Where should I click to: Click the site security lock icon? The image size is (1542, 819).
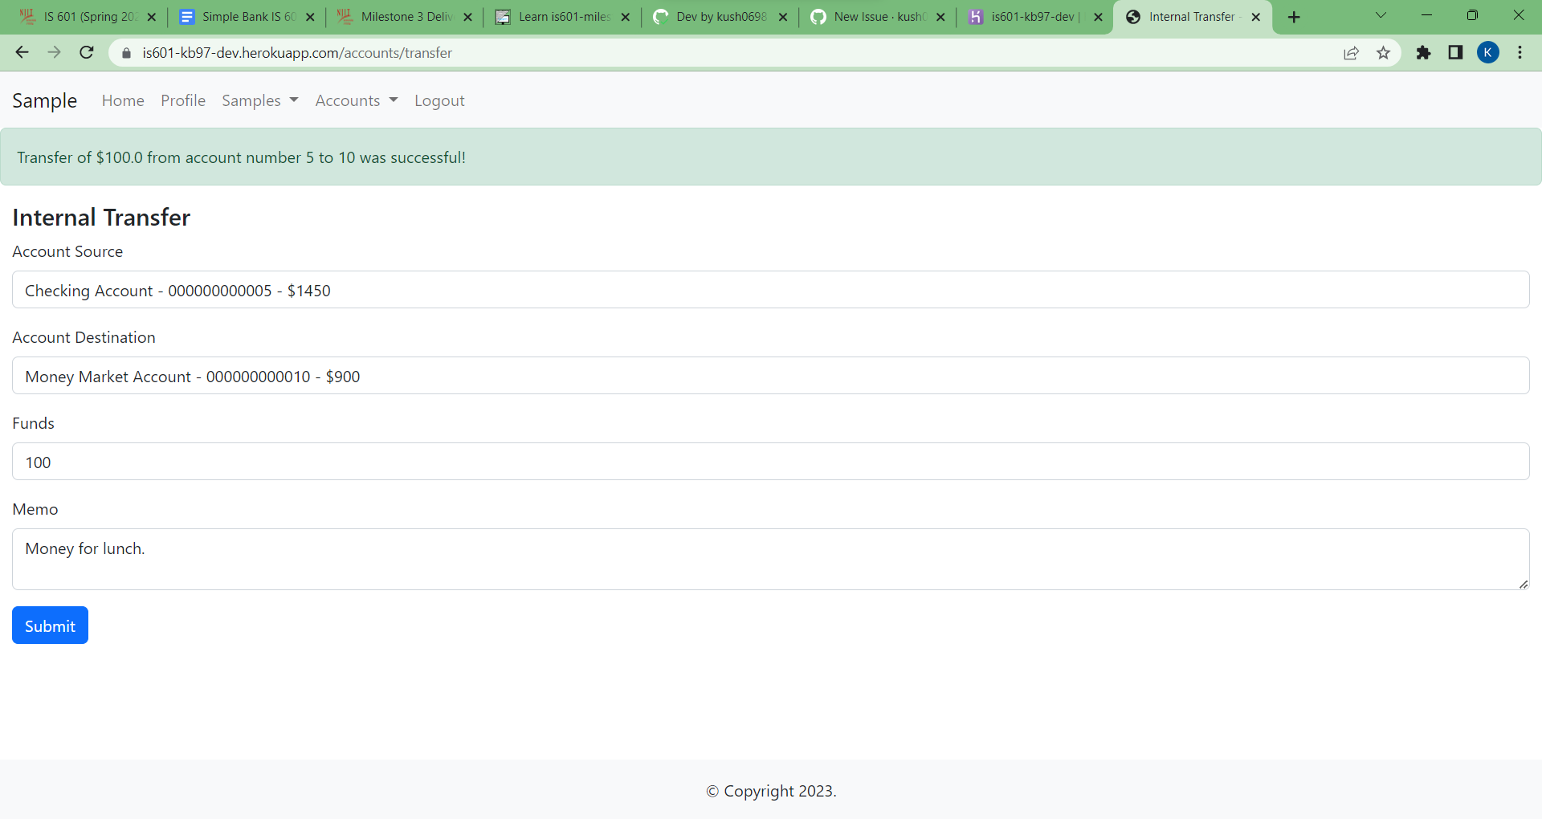click(x=126, y=53)
